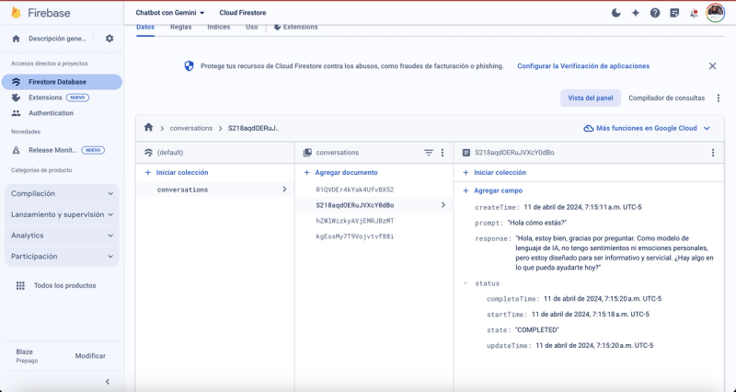Select the conversations collection row
This screenshot has width=736, height=392.
pyautogui.click(x=215, y=190)
